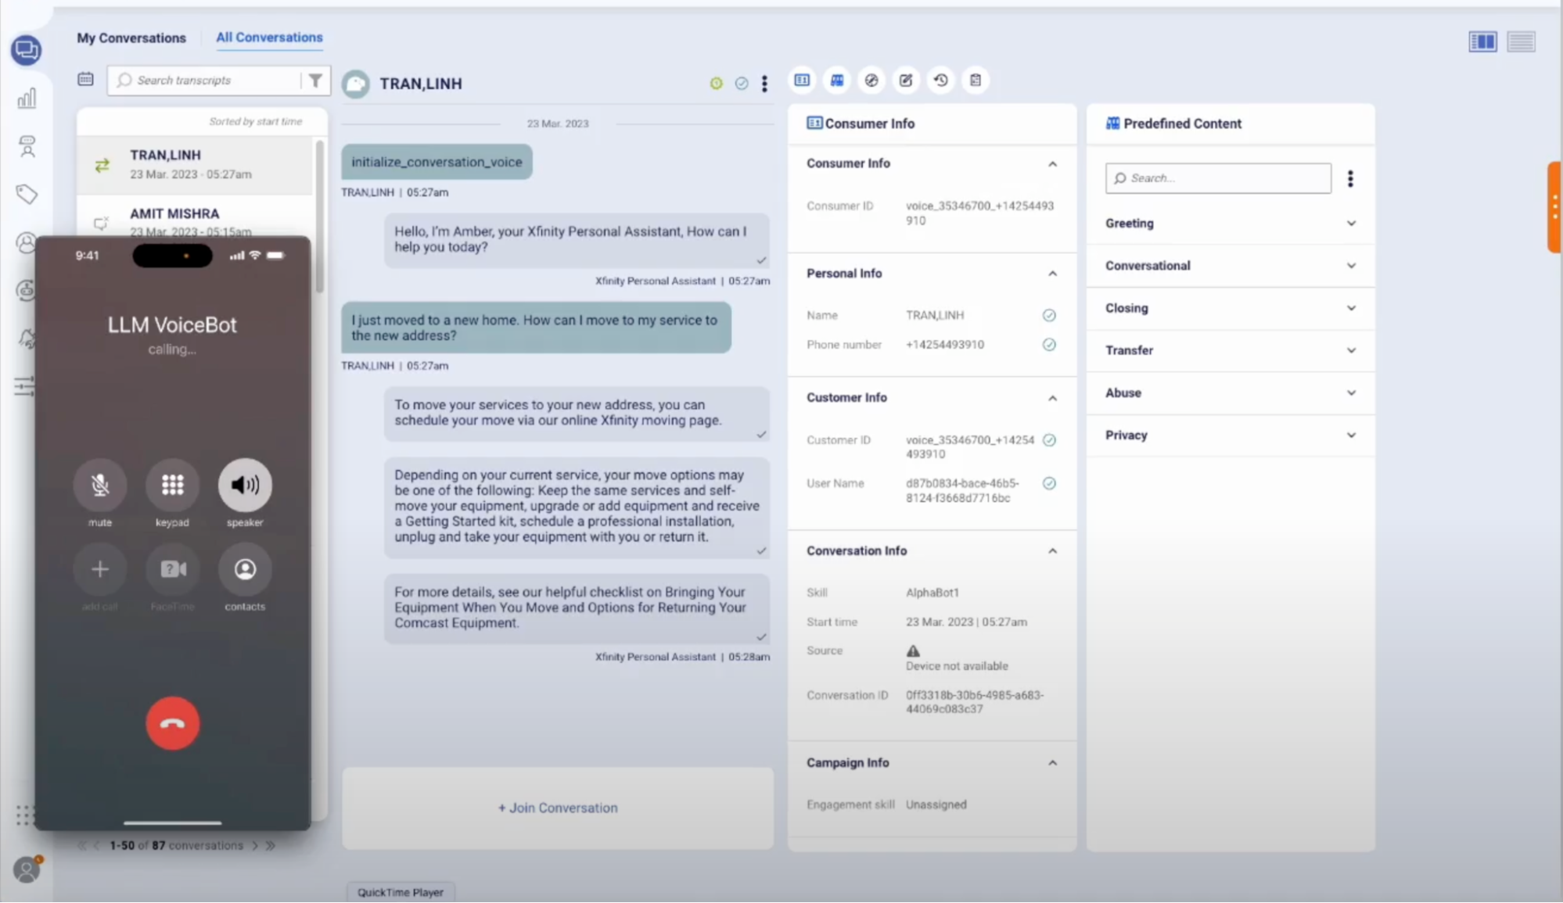Toggle speaker on the phone call
Image resolution: width=1563 pixels, height=903 pixels.
click(245, 486)
